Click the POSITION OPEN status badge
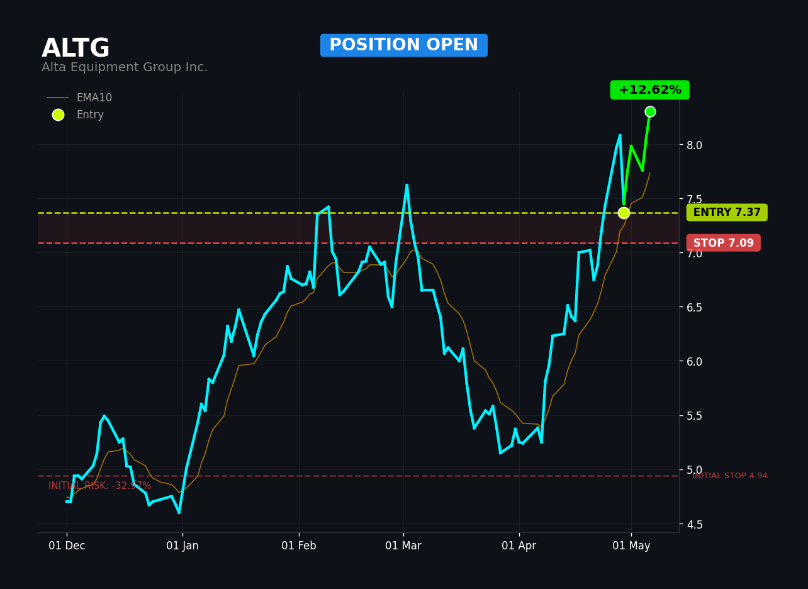The image size is (808, 589). coord(404,45)
